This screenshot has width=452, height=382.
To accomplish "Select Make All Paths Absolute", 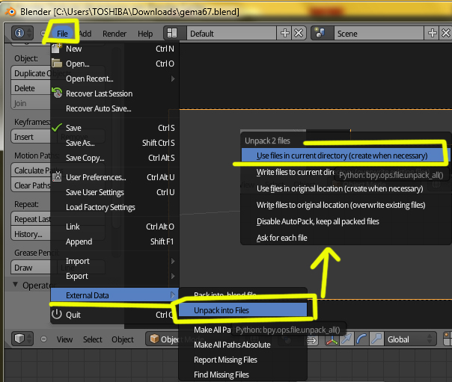I will coord(242,345).
